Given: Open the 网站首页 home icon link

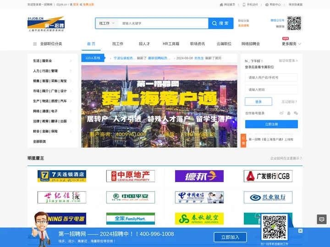Looking at the screenshot, I should [227, 5].
